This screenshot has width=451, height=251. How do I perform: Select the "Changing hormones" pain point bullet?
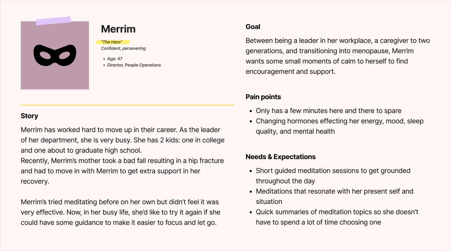[339, 126]
